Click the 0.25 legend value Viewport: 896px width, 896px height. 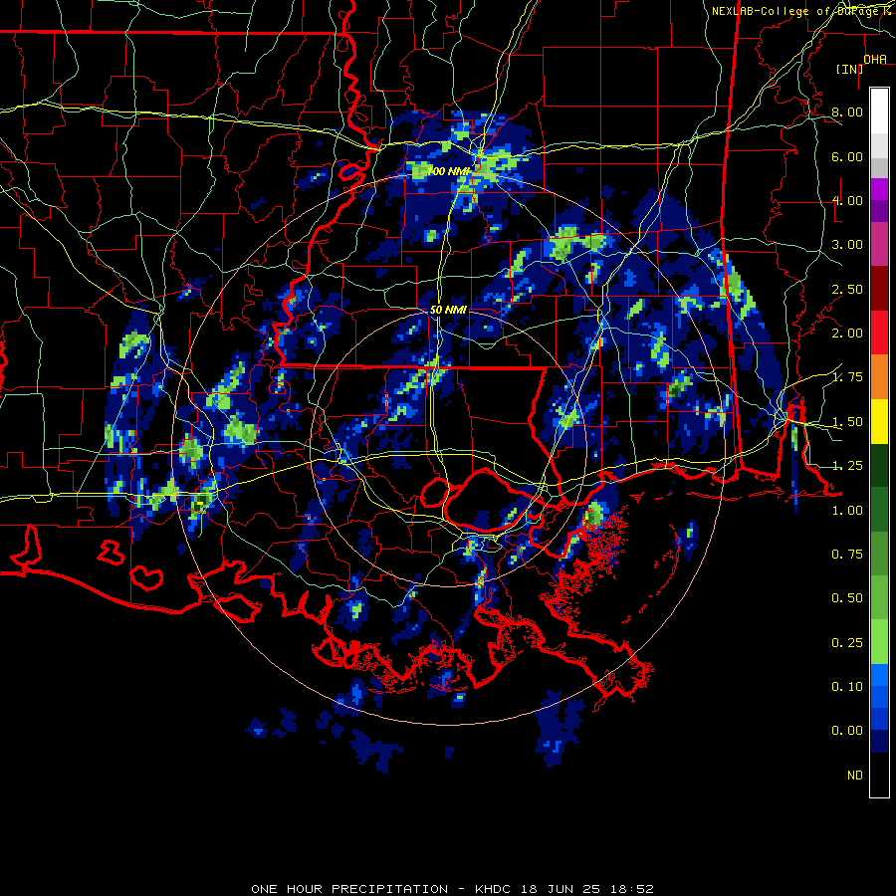coord(847,643)
